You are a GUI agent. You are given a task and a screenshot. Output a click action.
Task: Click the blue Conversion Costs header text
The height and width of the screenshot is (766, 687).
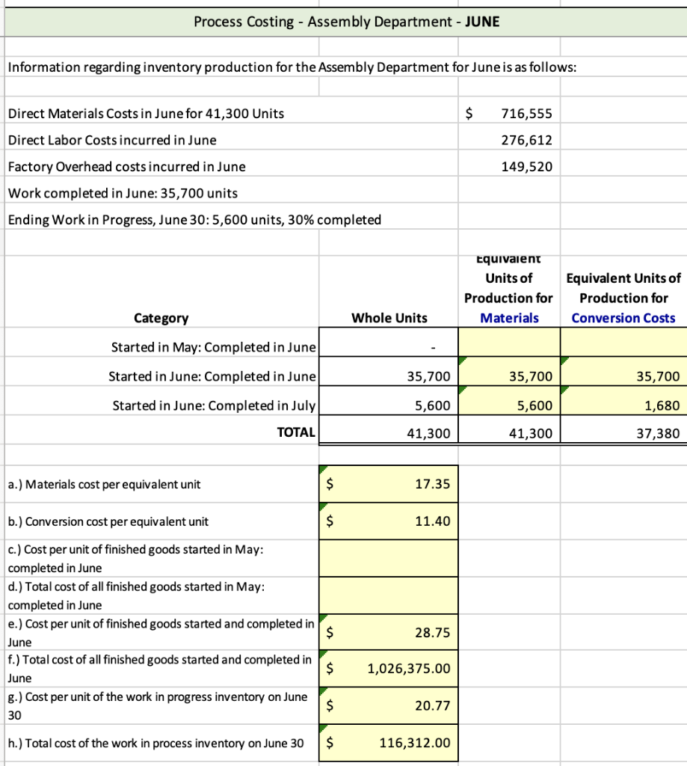click(x=624, y=317)
